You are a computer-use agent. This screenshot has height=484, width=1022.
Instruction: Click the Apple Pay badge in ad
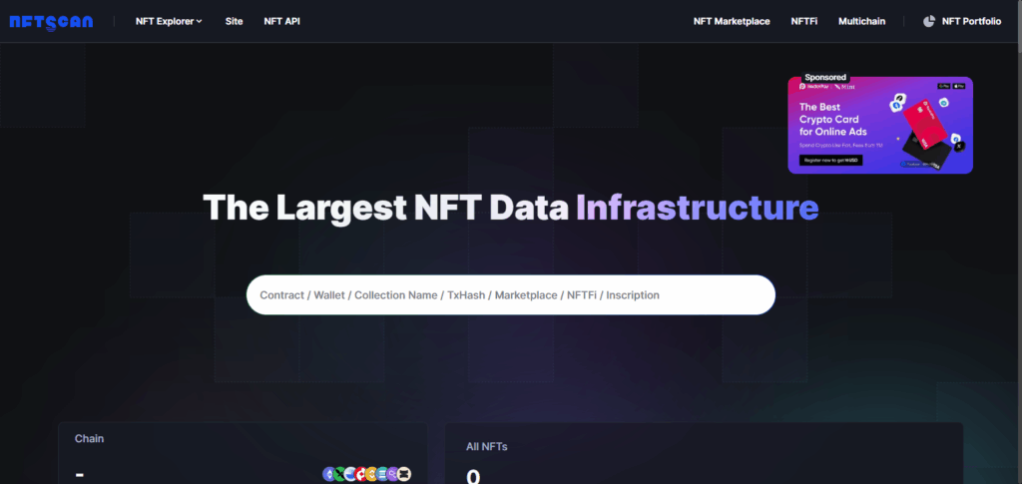(959, 86)
